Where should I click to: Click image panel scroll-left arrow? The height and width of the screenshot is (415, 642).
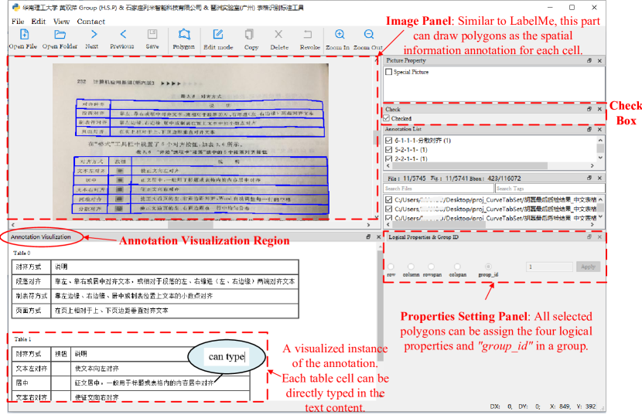click(12, 225)
